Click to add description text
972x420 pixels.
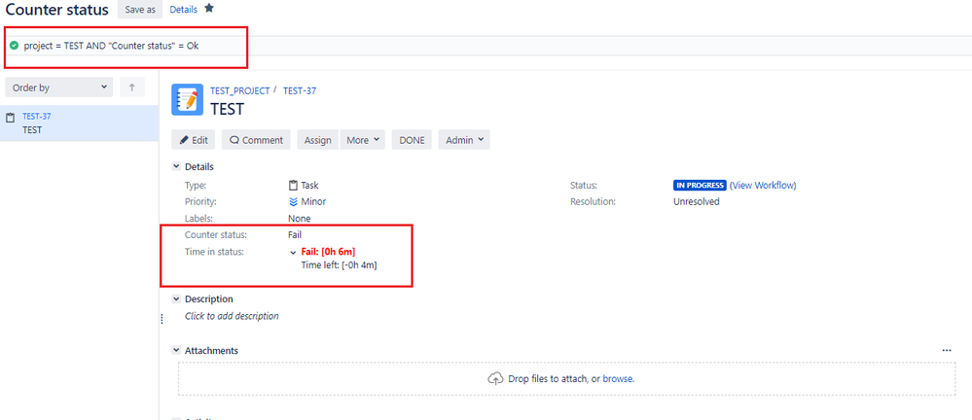(x=232, y=316)
